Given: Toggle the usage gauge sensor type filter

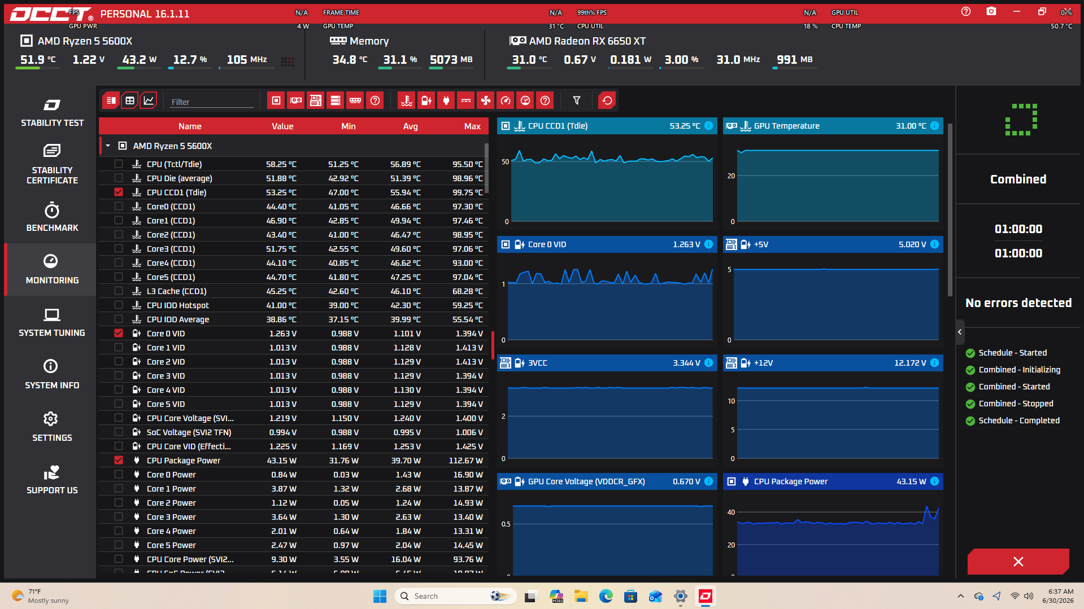Looking at the screenshot, I should pos(525,100).
